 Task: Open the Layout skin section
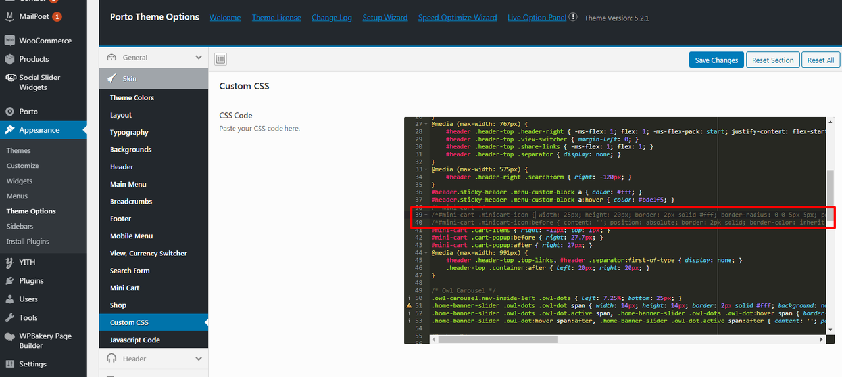pyautogui.click(x=120, y=115)
